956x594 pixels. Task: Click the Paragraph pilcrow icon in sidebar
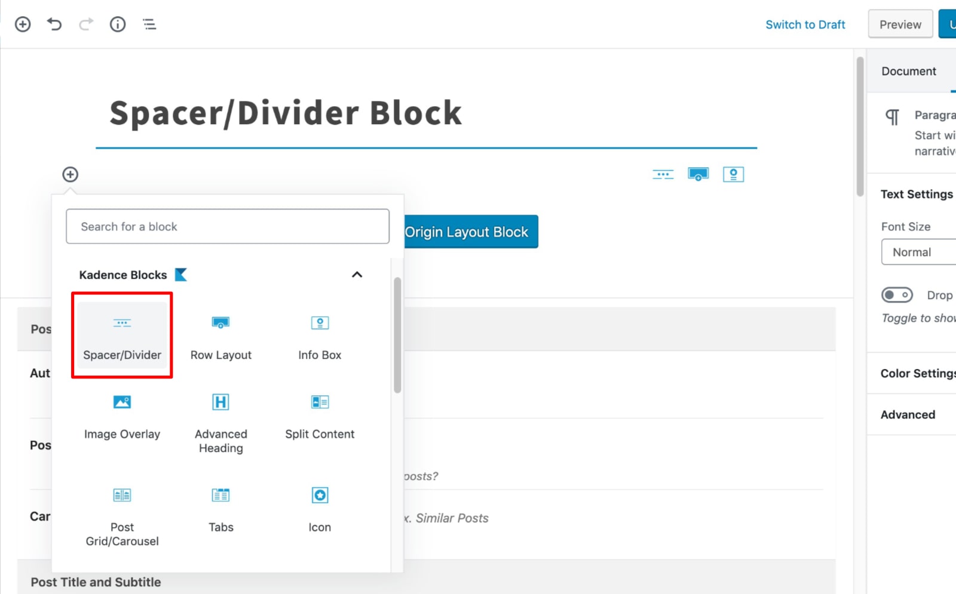pos(892,117)
